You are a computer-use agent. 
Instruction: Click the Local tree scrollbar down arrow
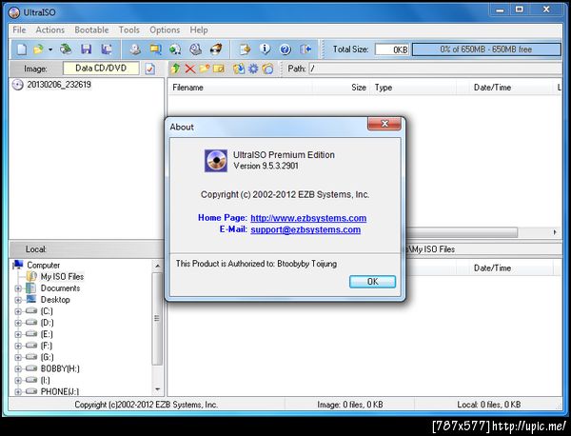coord(157,389)
